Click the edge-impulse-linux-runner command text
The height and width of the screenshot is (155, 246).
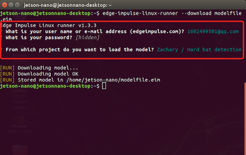[x=140, y=13]
